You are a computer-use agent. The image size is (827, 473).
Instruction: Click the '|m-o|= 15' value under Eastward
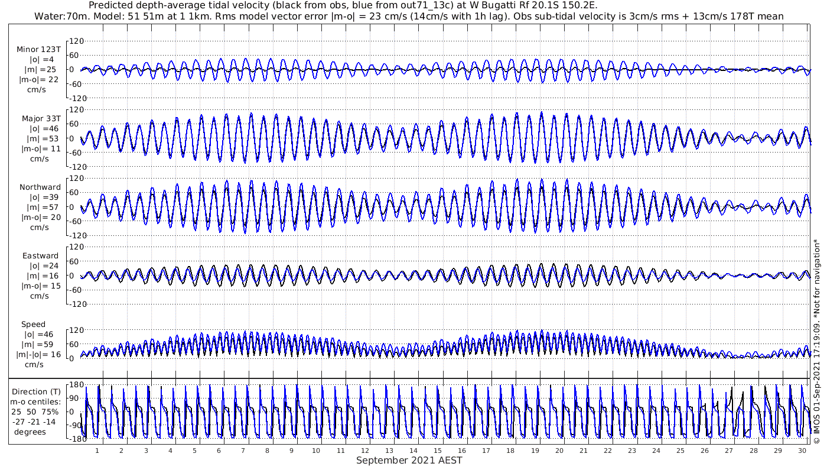(40, 286)
